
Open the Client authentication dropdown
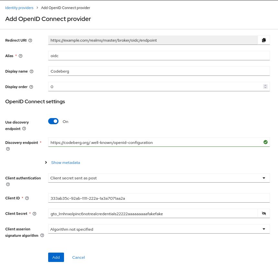point(264,178)
